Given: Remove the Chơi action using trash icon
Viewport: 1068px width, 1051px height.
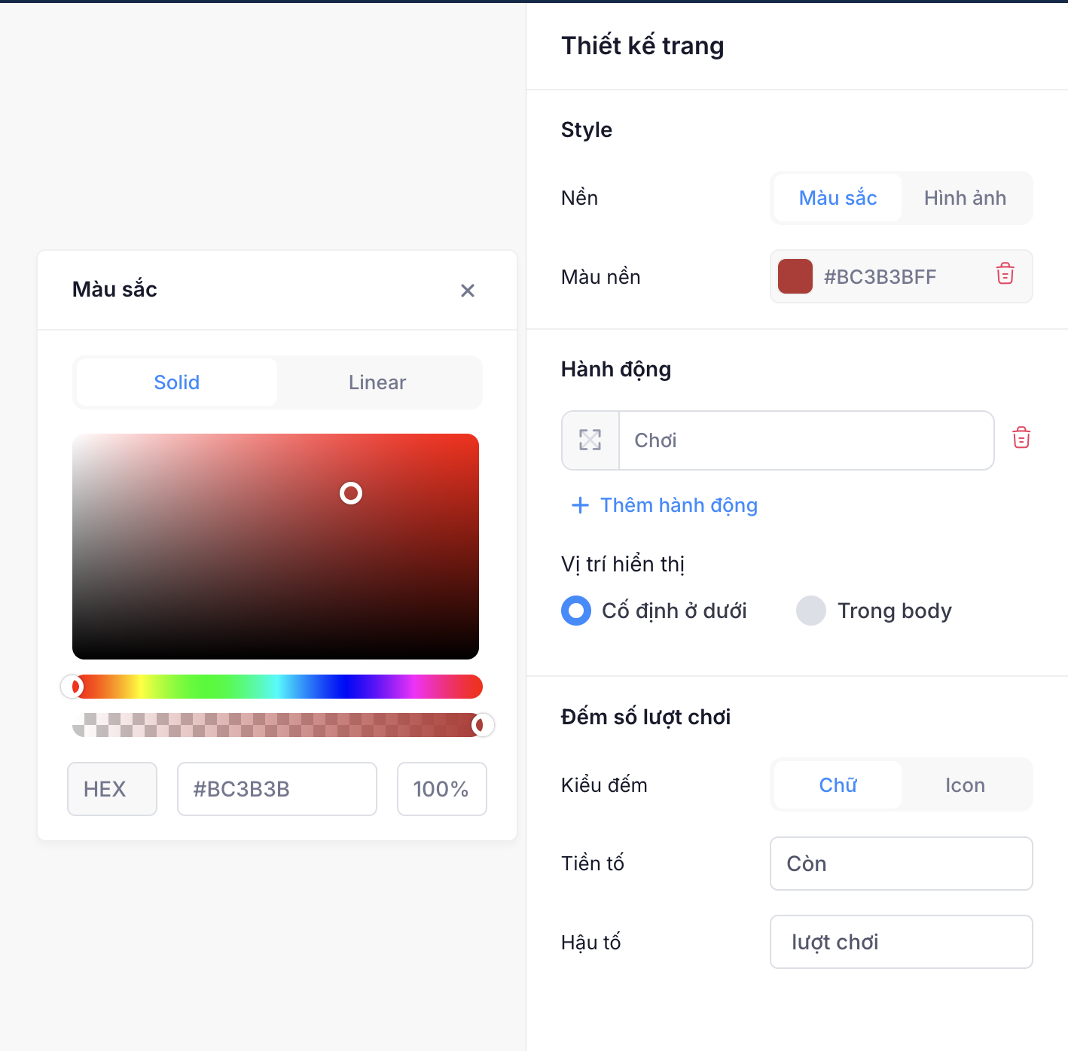Looking at the screenshot, I should [1021, 437].
